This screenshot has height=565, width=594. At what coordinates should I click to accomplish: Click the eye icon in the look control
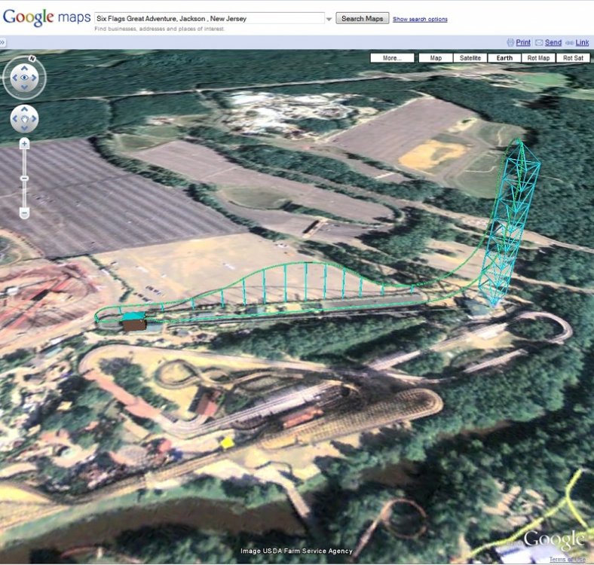pos(24,78)
